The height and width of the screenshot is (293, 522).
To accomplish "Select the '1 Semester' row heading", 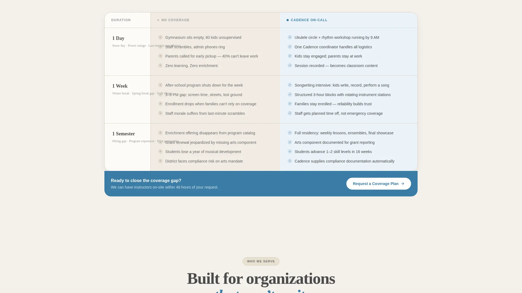I will click(x=123, y=134).
